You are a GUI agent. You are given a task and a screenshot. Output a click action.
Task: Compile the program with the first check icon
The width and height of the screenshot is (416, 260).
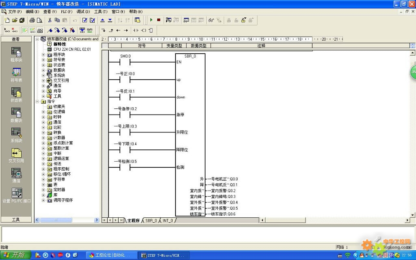pos(84,20)
